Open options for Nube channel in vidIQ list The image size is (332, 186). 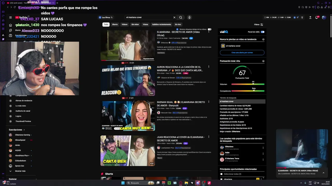click(263, 154)
